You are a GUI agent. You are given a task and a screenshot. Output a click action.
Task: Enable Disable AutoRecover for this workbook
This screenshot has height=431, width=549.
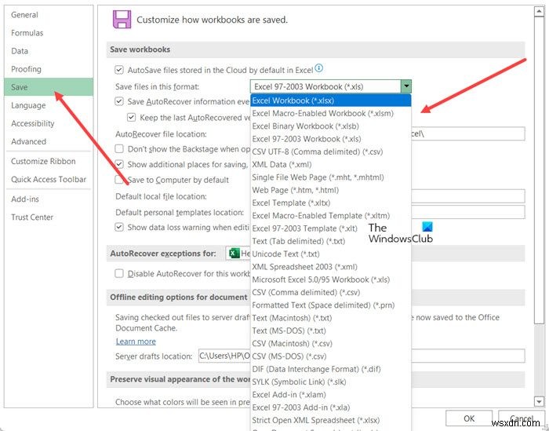119,273
